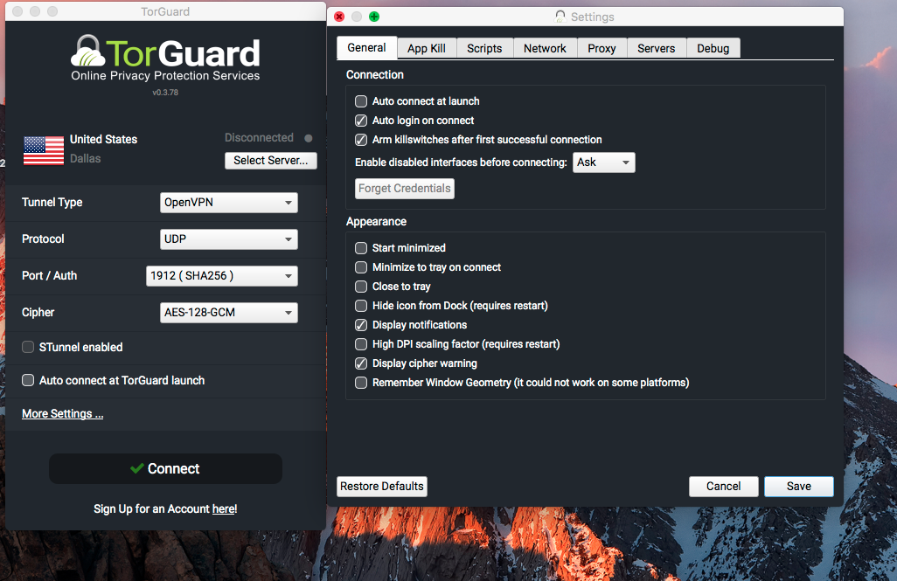Image resolution: width=897 pixels, height=581 pixels.
Task: Enable High DPI scaling factor checkbox
Action: click(x=361, y=344)
